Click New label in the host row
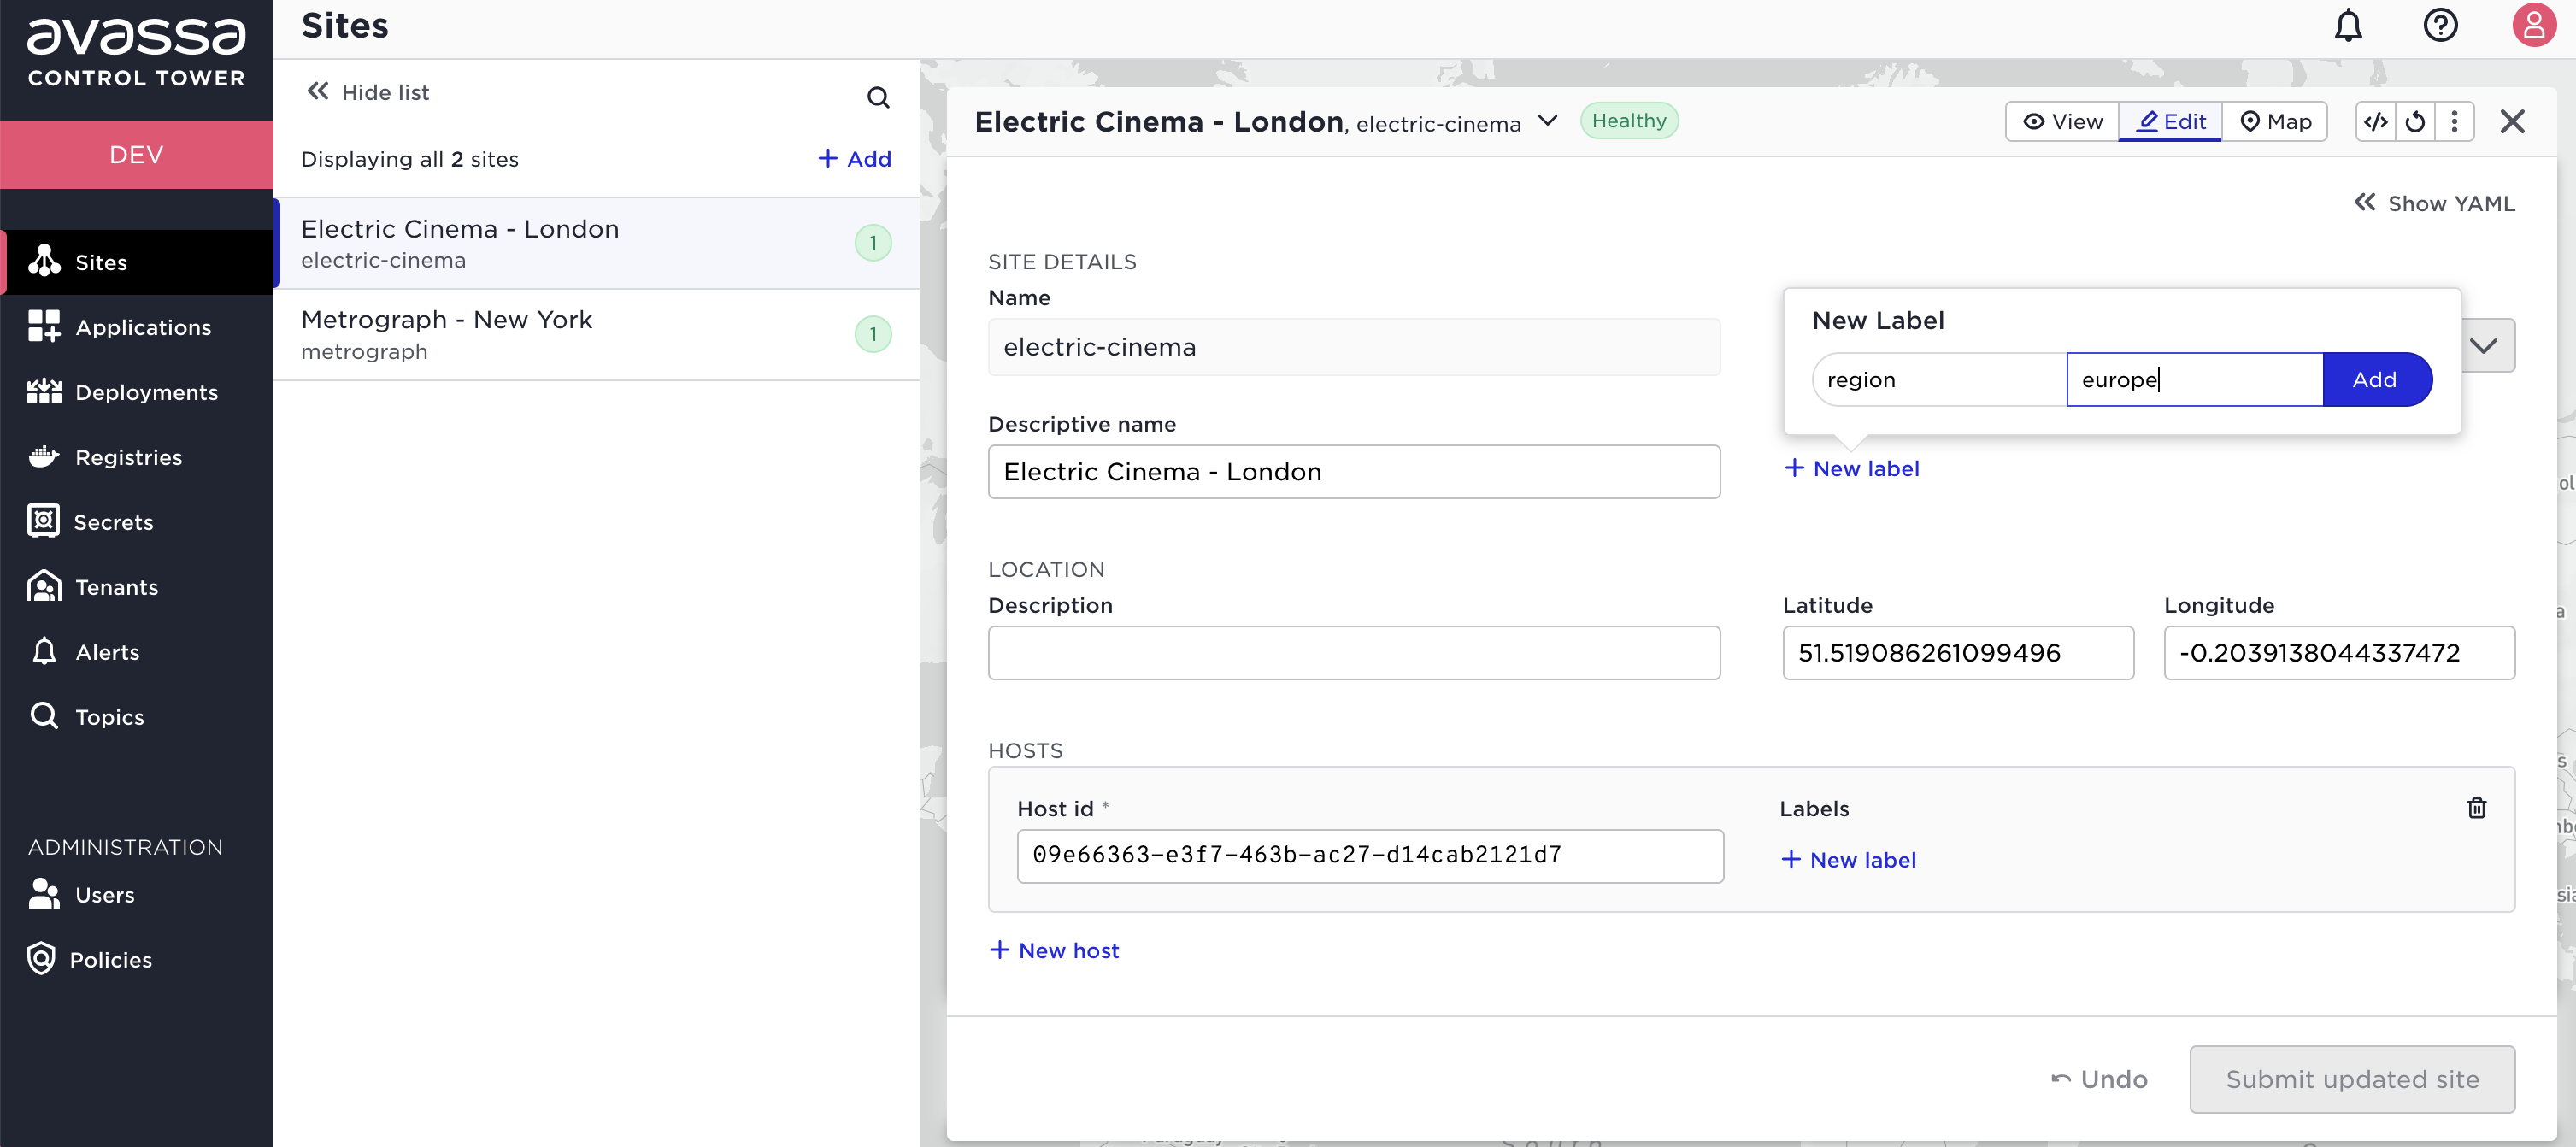Screen dimensions: 2576x1147 [1849, 860]
